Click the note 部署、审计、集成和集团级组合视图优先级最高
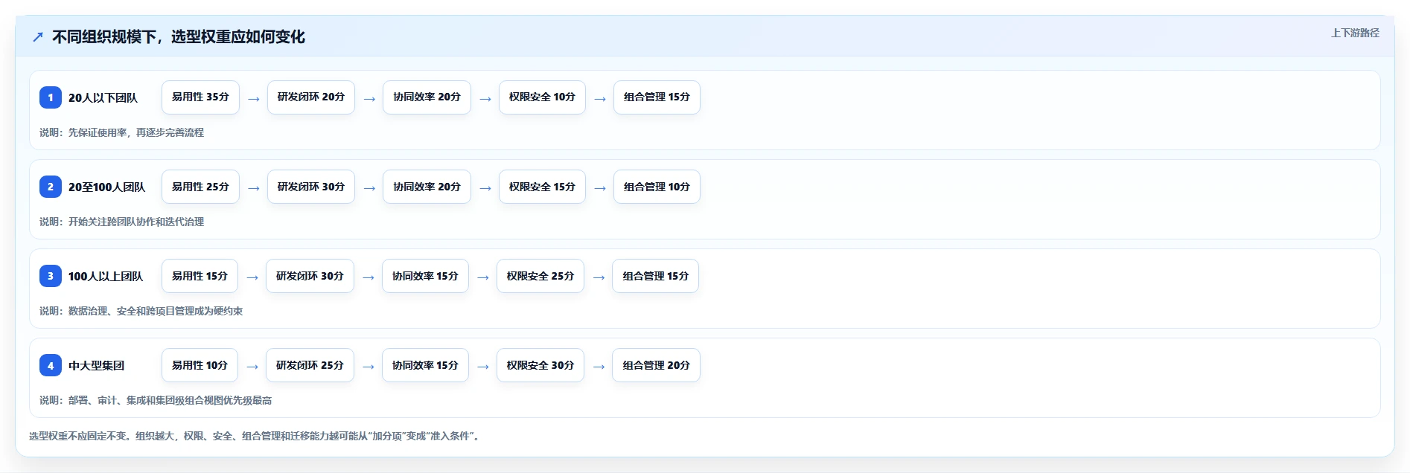The image size is (1410, 473). [170, 400]
